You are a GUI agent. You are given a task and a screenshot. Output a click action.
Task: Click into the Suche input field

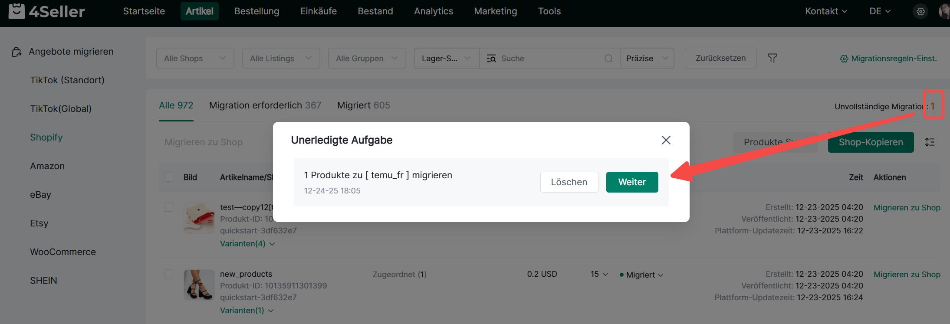pos(549,59)
